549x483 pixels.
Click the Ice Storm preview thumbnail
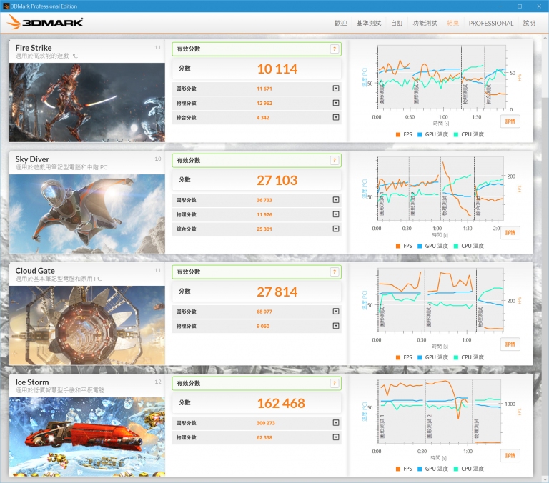tap(86, 437)
